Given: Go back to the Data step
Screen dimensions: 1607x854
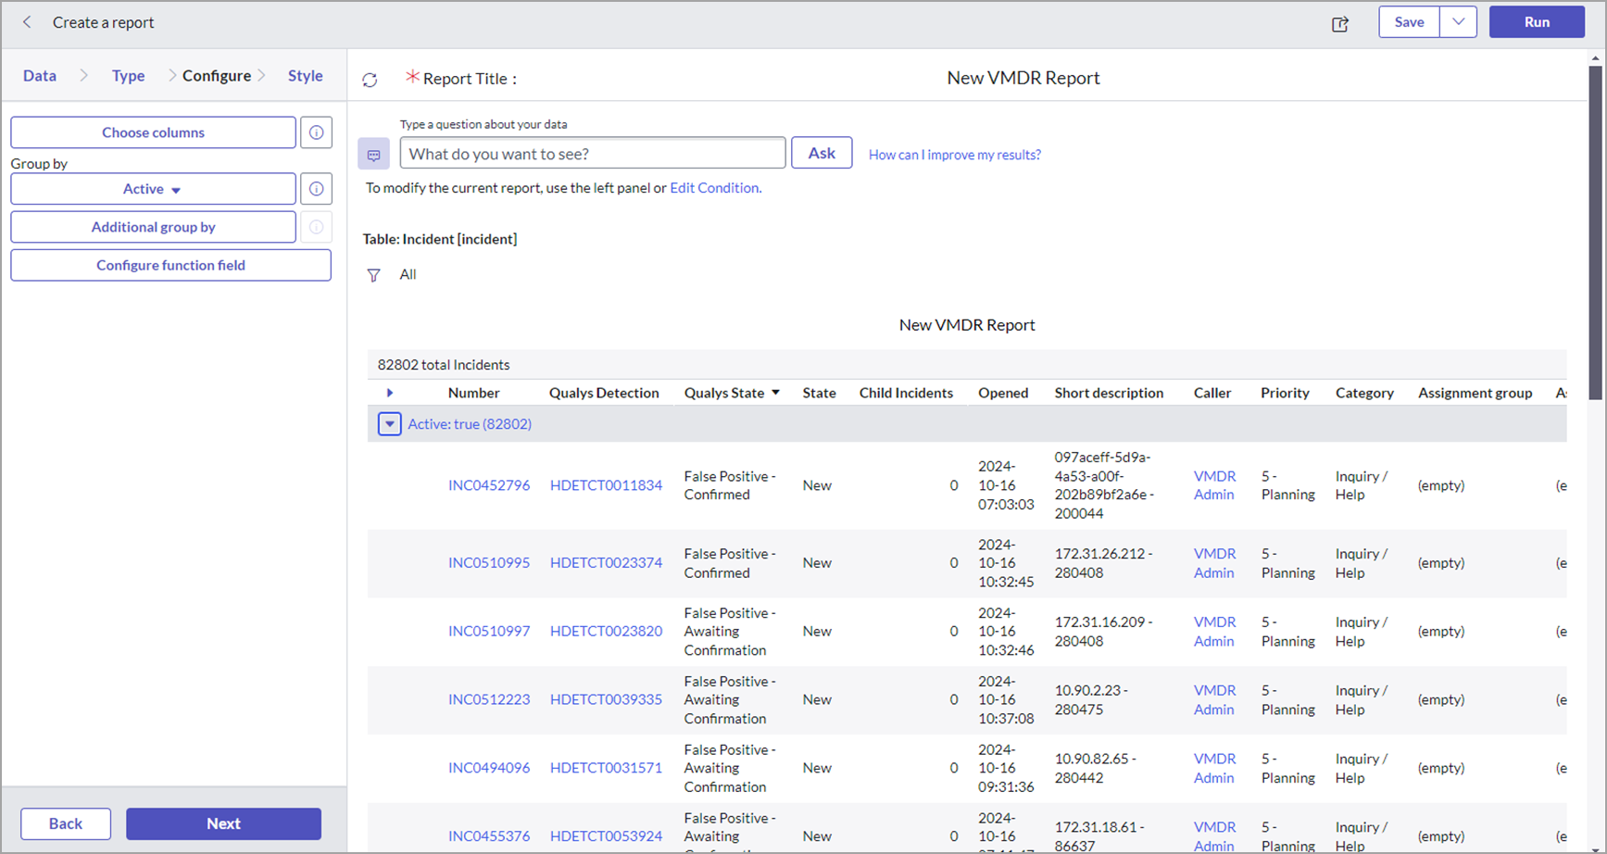Looking at the screenshot, I should tap(39, 75).
